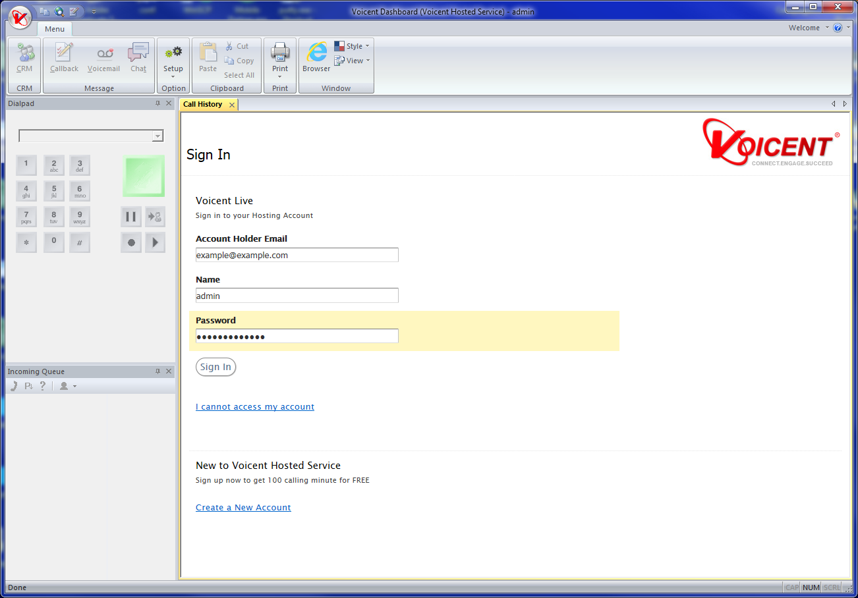Click the pause/hold button on Dialpad
The image size is (858, 598).
click(130, 217)
